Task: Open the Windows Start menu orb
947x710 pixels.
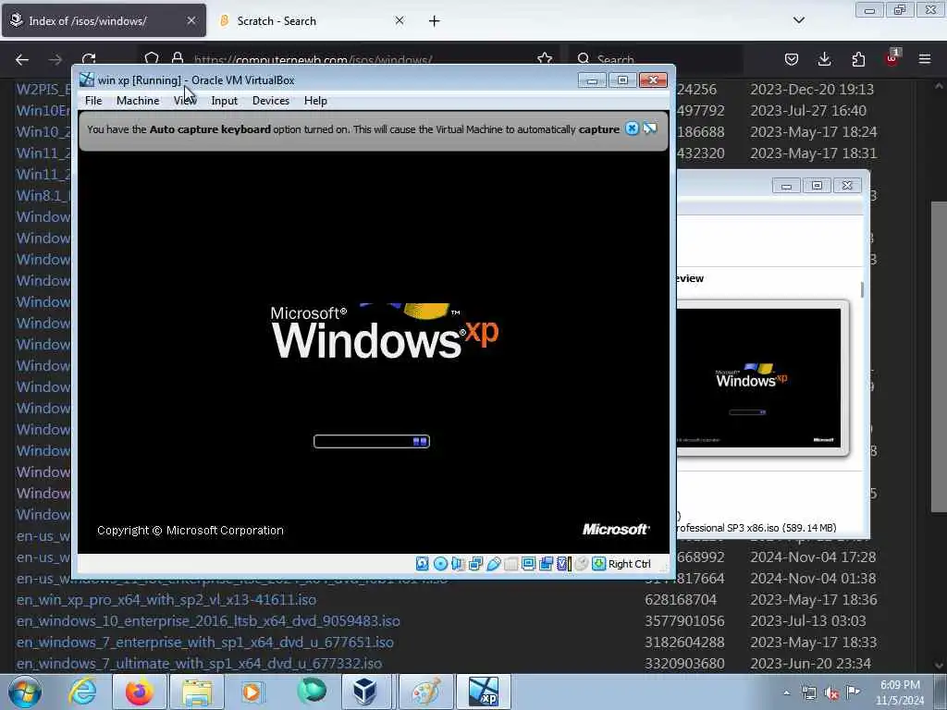Action: [x=25, y=692]
